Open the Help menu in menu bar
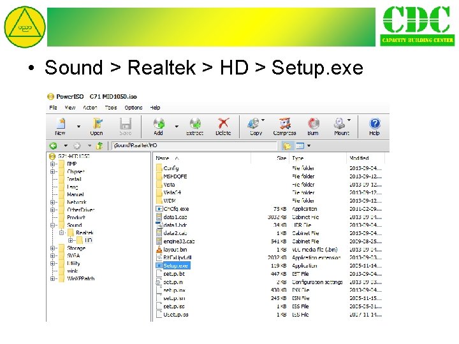The height and width of the screenshot is (344, 459). [155, 108]
